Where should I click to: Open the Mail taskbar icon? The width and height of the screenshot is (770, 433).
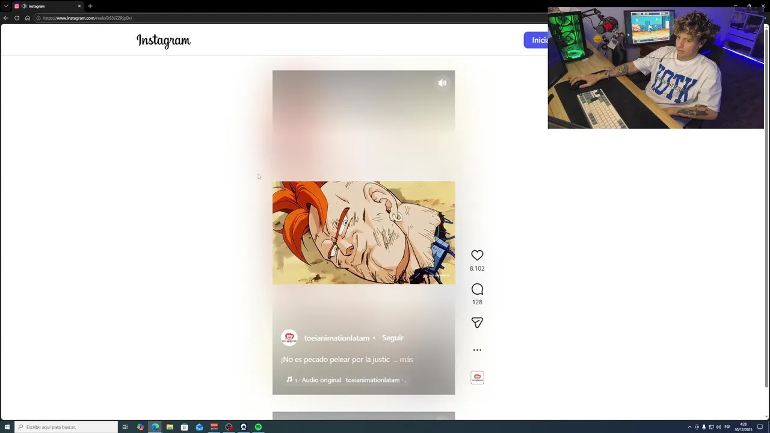(199, 427)
